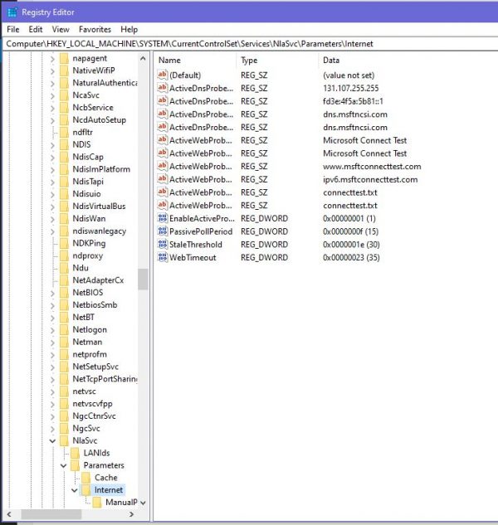The width and height of the screenshot is (498, 525).
Task: Select the StaleThreshold value icon
Action: 163,245
